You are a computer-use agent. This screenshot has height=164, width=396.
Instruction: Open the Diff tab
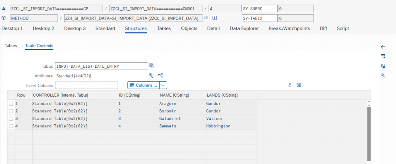pyautogui.click(x=323, y=28)
